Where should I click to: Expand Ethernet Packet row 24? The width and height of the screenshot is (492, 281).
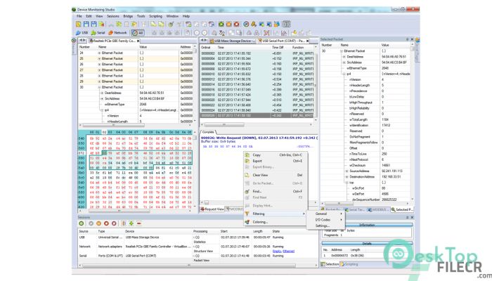[100, 53]
